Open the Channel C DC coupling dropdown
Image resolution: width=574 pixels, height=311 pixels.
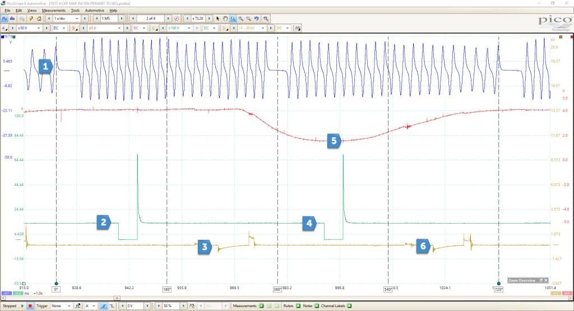(210, 28)
